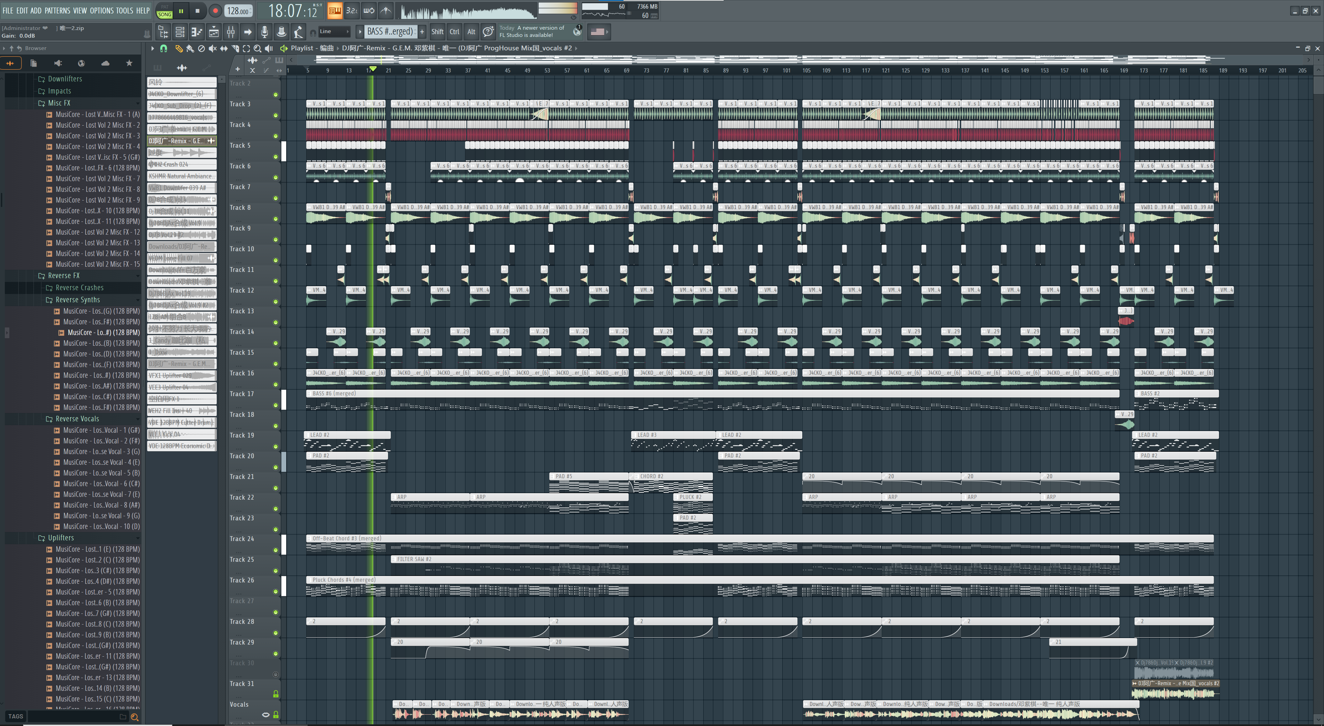Add new pattern with plus button
1324x726 pixels.
click(x=422, y=32)
